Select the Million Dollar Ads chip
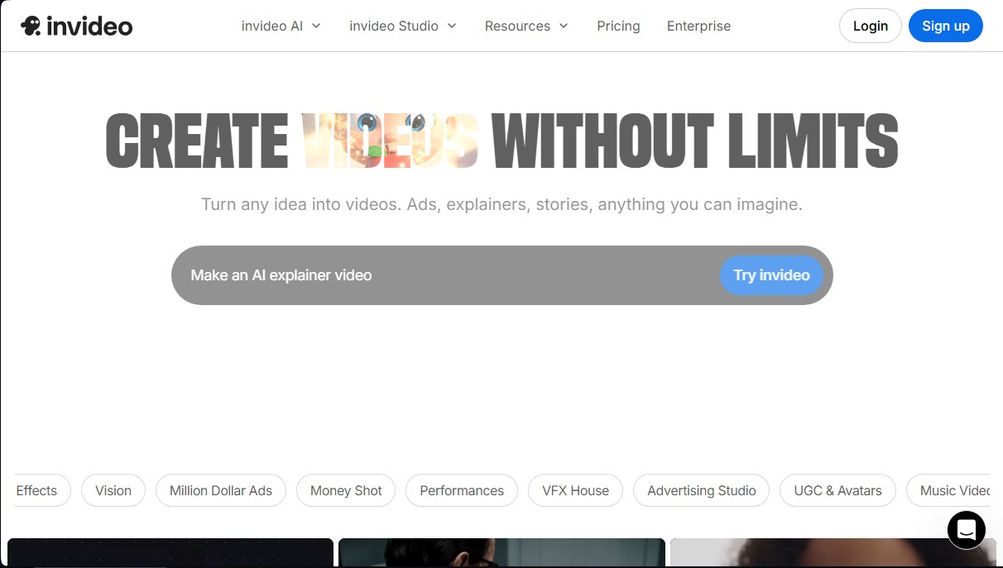The height and width of the screenshot is (568, 1003). coord(221,490)
